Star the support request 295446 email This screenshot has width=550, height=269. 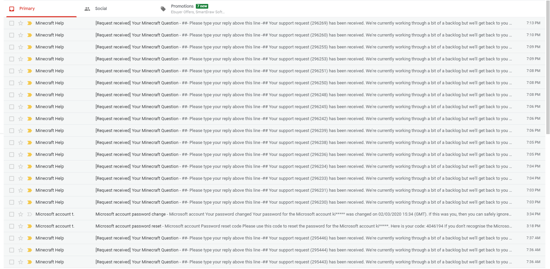pyautogui.click(x=21, y=238)
